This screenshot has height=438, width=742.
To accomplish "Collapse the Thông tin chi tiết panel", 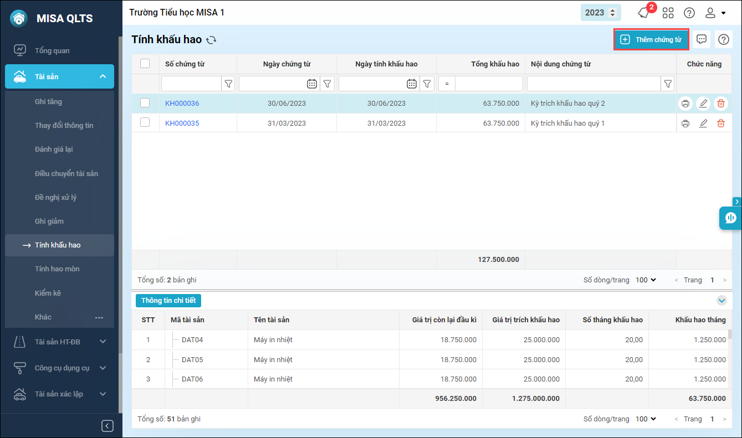I will pyautogui.click(x=721, y=300).
